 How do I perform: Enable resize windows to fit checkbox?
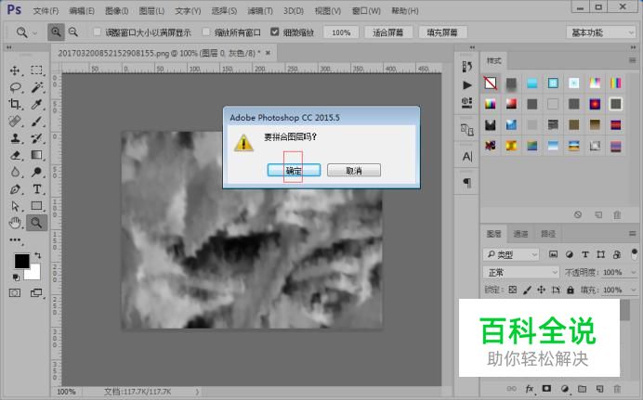pyautogui.click(x=97, y=32)
